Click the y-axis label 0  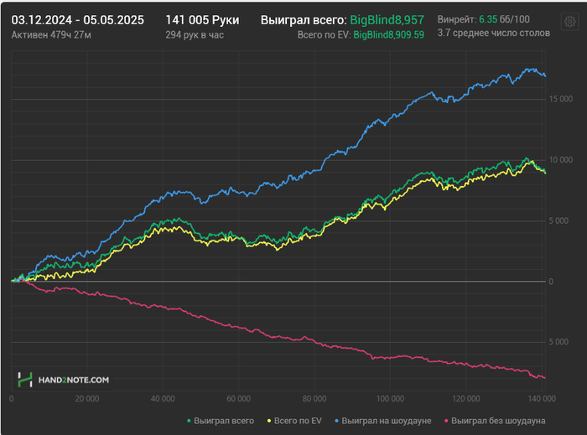551,282
